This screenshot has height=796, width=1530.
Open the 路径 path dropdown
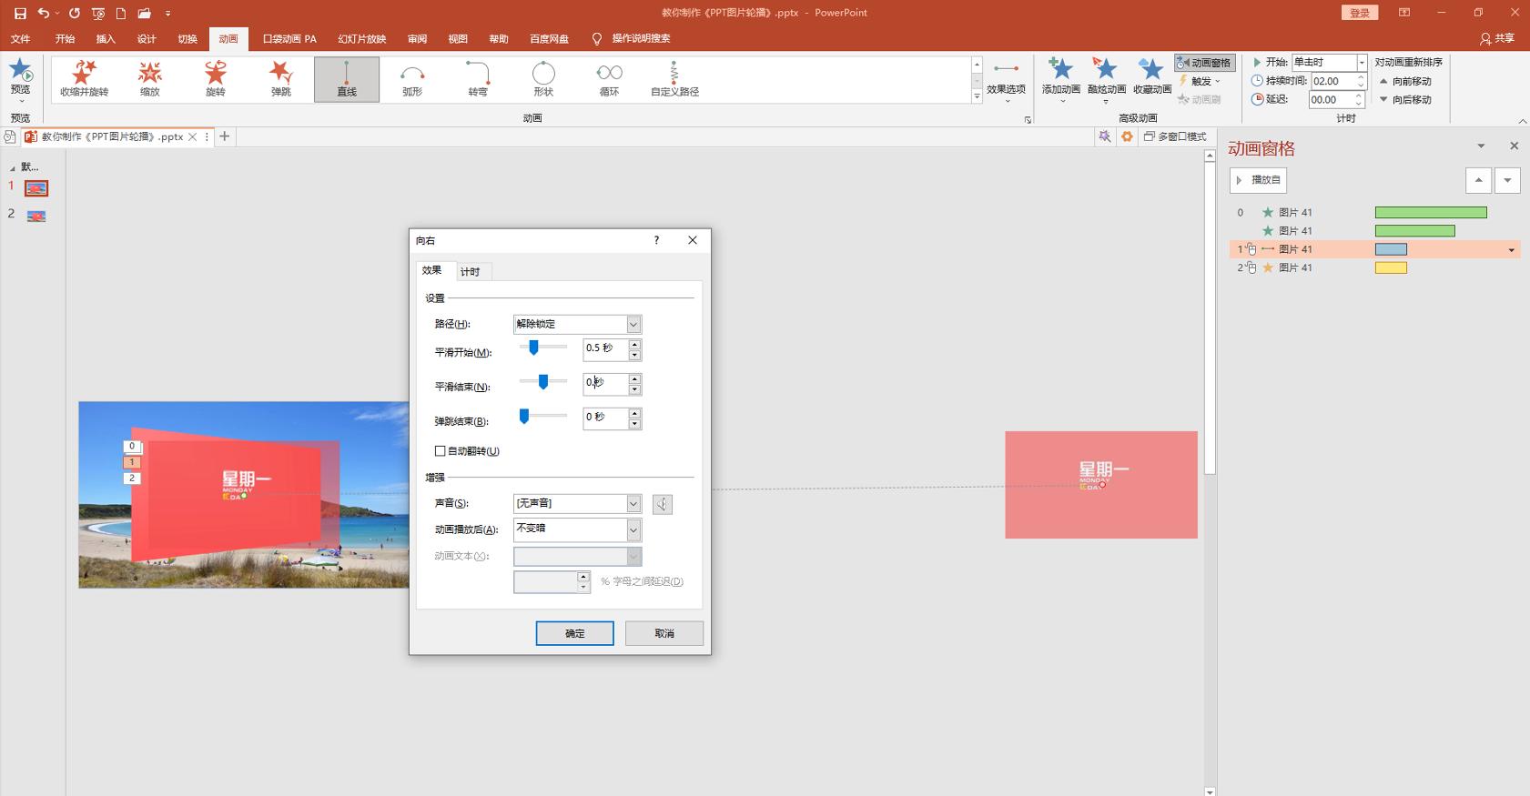633,325
